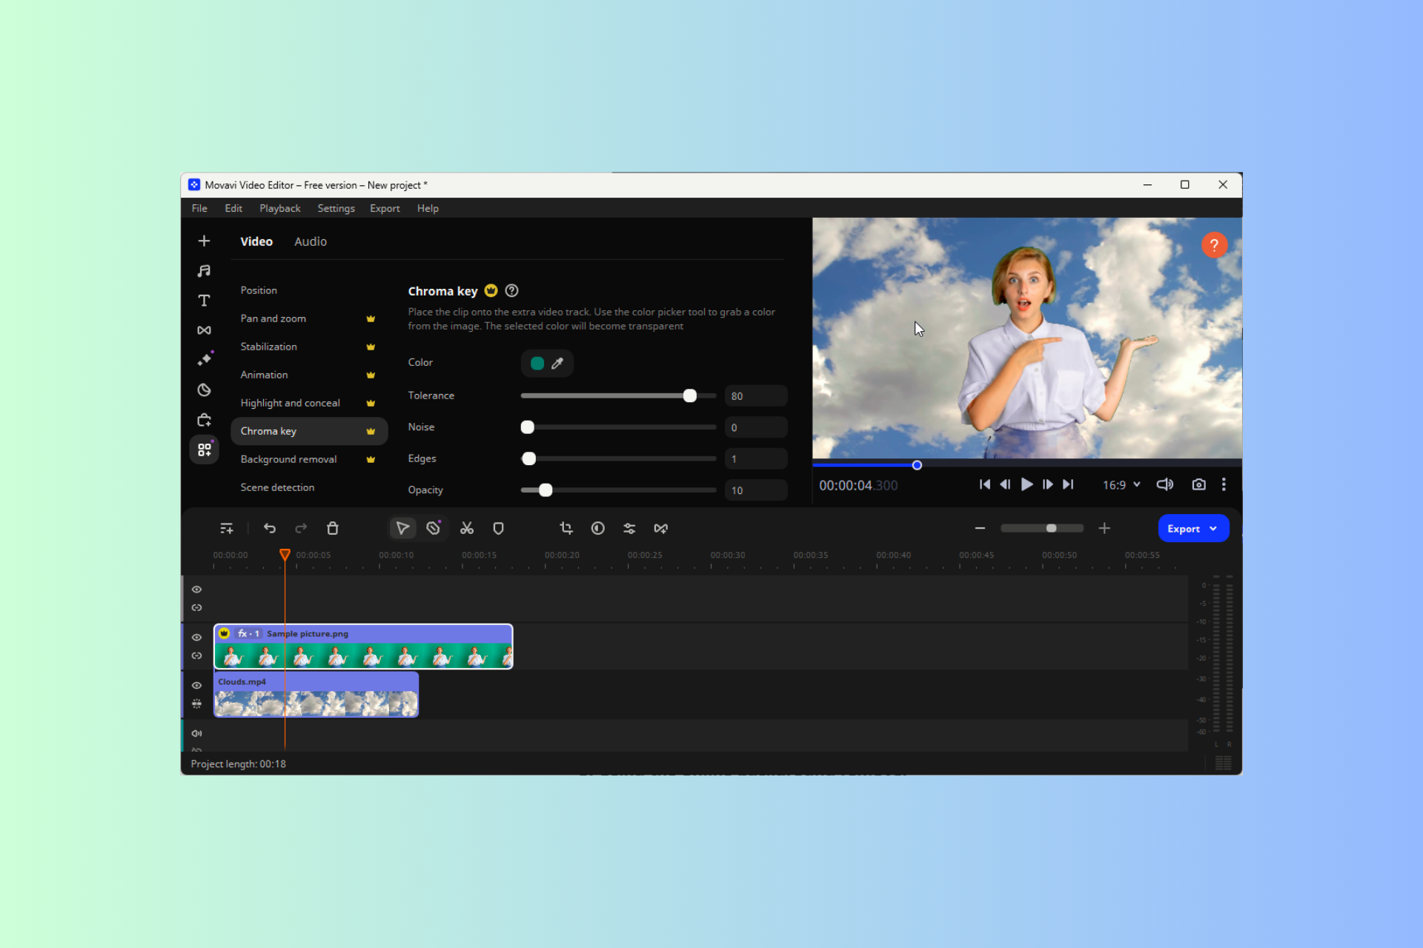Open the Help menu

pyautogui.click(x=428, y=208)
